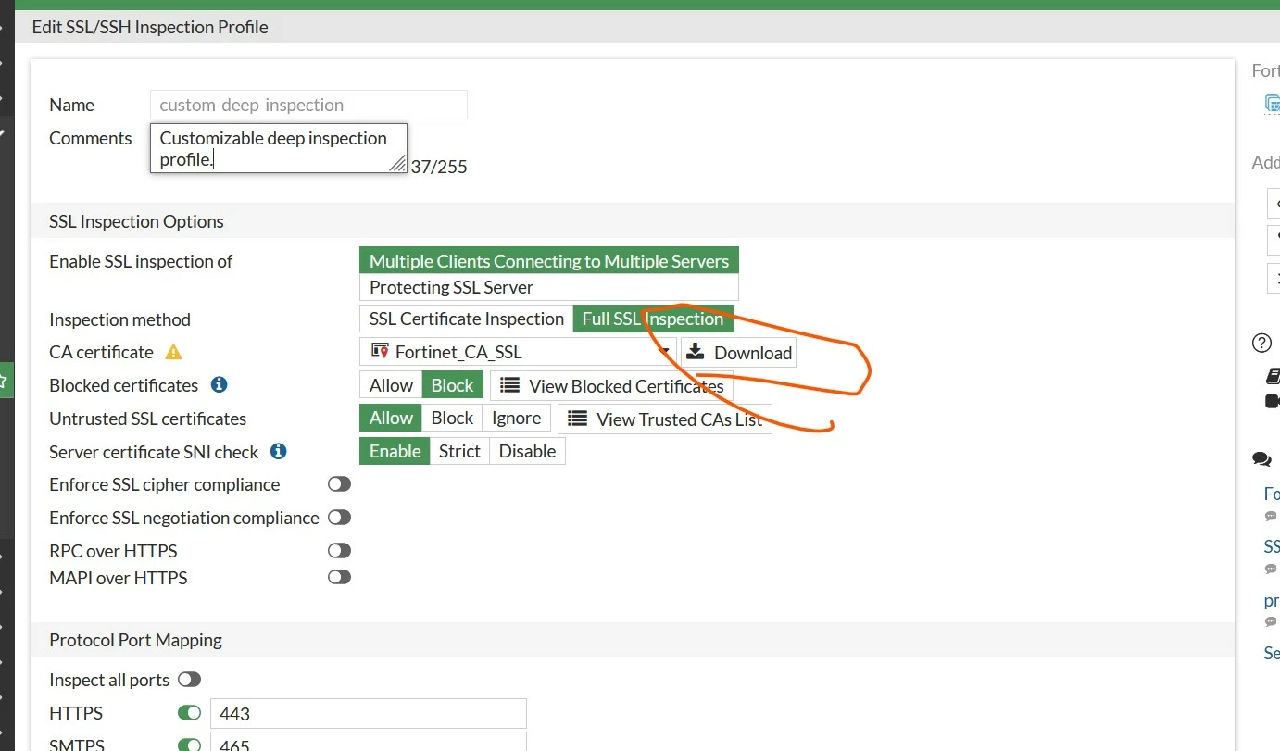
Task: Toggle Inspect all ports switch
Action: pyautogui.click(x=189, y=680)
